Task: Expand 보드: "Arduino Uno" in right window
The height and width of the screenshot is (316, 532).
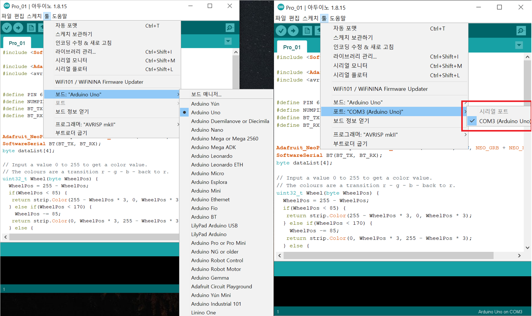Action: tap(394, 102)
